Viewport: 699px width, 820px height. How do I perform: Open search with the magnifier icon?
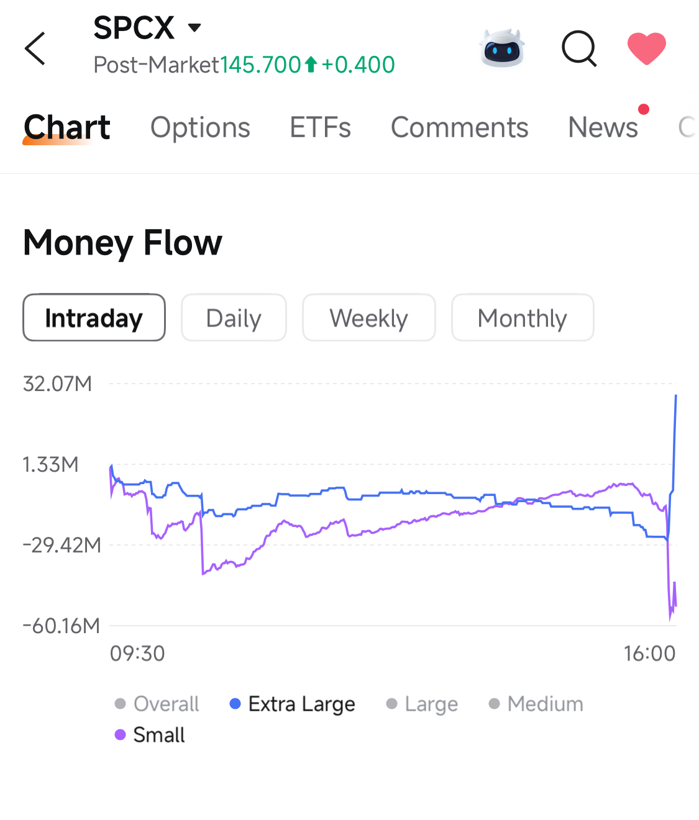tap(579, 48)
